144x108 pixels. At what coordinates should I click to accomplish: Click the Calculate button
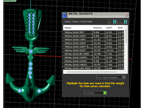click(x=95, y=93)
